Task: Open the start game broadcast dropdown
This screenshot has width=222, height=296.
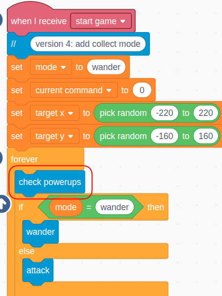Action: point(101,21)
